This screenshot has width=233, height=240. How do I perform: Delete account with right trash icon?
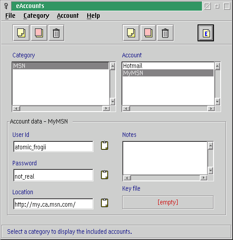[x=165, y=33]
